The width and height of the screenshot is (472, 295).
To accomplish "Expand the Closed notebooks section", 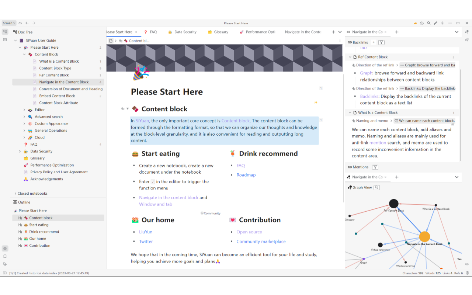I will [15, 193].
